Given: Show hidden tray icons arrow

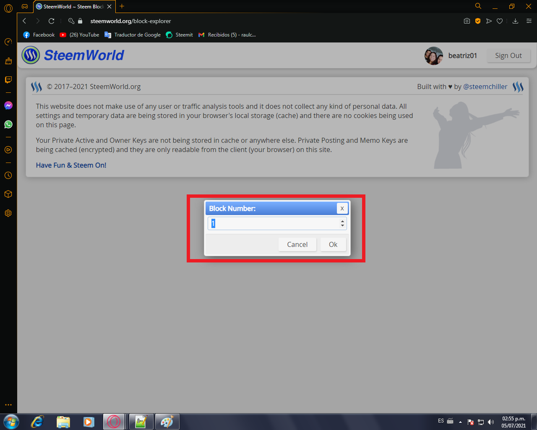Looking at the screenshot, I should click(x=460, y=422).
